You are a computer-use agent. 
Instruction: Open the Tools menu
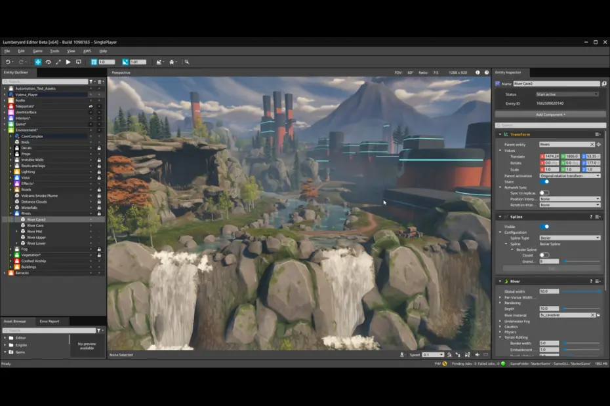click(x=54, y=51)
